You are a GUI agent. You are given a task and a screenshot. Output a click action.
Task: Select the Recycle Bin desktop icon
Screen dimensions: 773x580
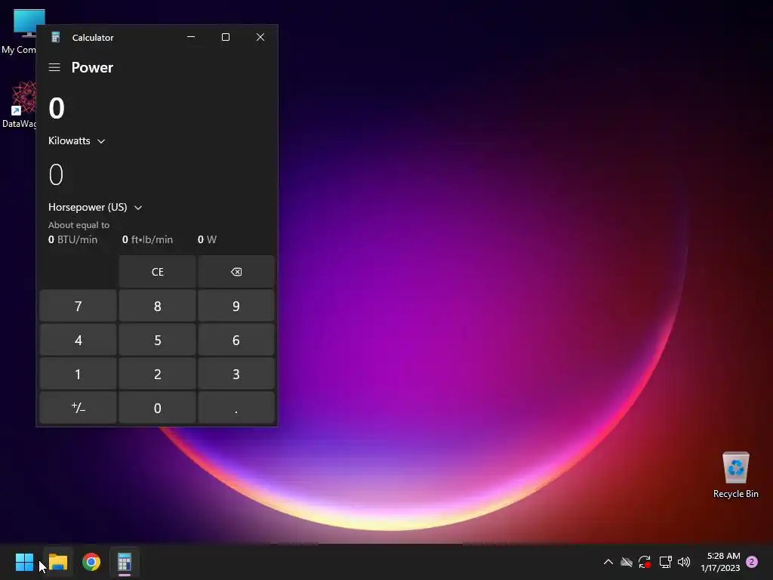click(x=735, y=475)
